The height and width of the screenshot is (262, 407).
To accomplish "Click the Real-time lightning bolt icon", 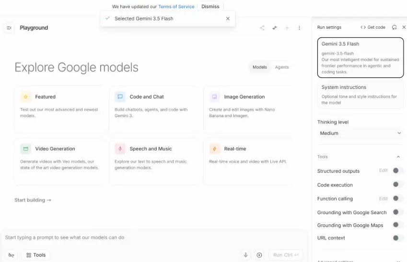I will (214, 149).
